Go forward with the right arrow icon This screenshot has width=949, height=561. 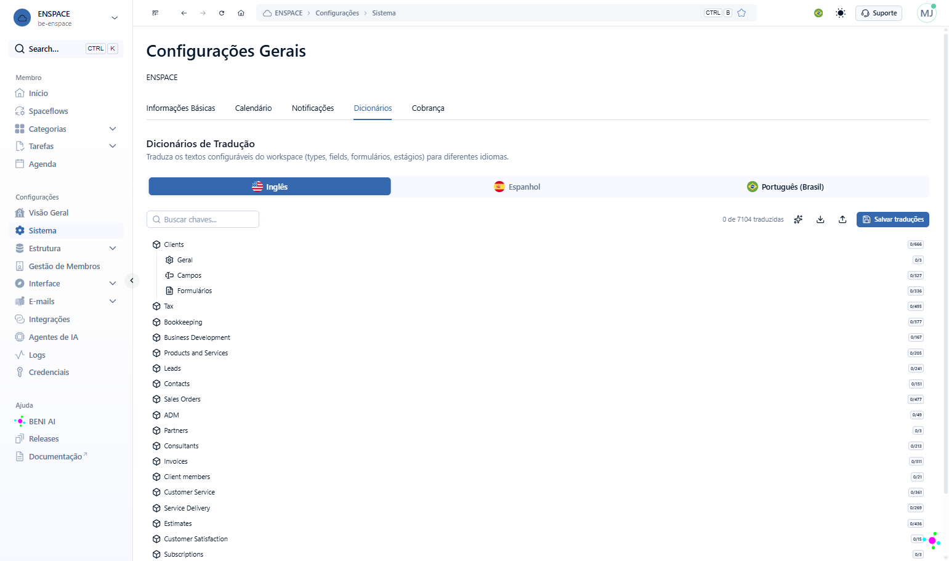pyautogui.click(x=203, y=13)
